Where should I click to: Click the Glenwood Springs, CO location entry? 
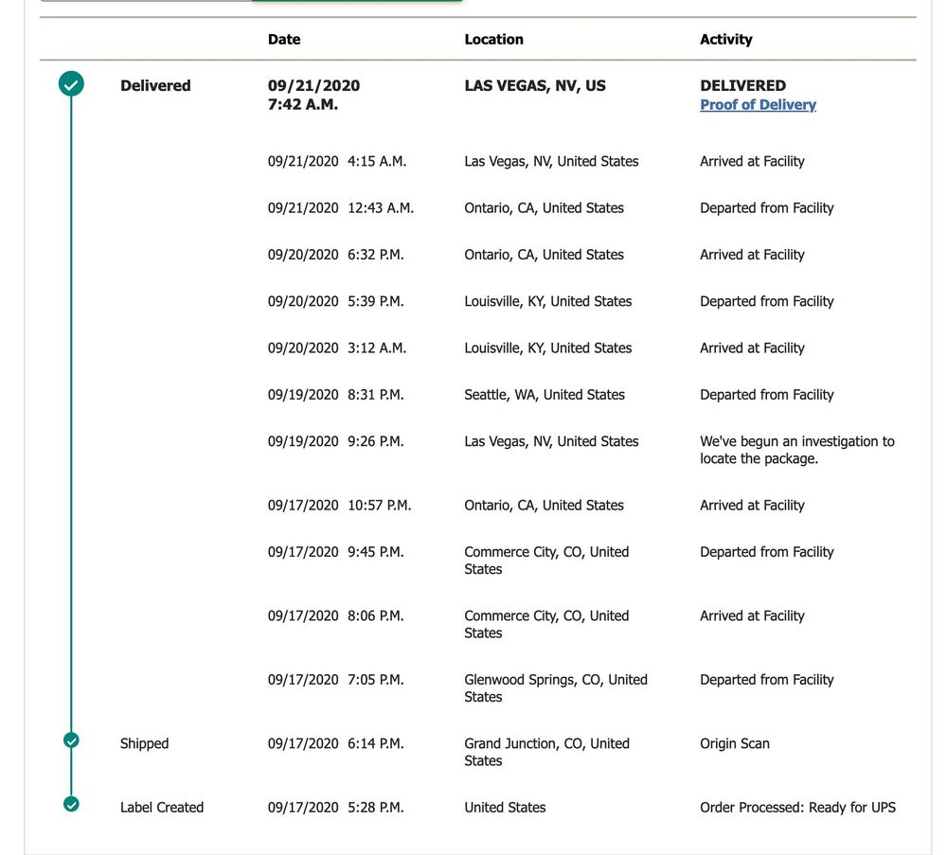click(555, 688)
